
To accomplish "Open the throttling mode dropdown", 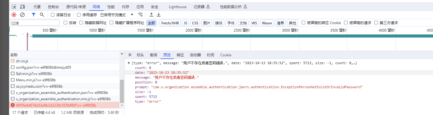I will click(x=117, y=15).
